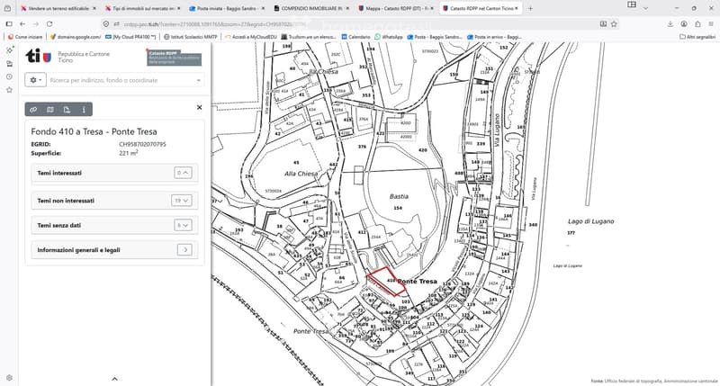Toggle reader view in the address bar
Screen dimensions: 720x386
click(603, 24)
